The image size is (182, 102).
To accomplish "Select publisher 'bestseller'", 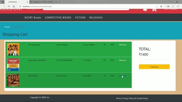I will pyautogui.click(x=87, y=76).
